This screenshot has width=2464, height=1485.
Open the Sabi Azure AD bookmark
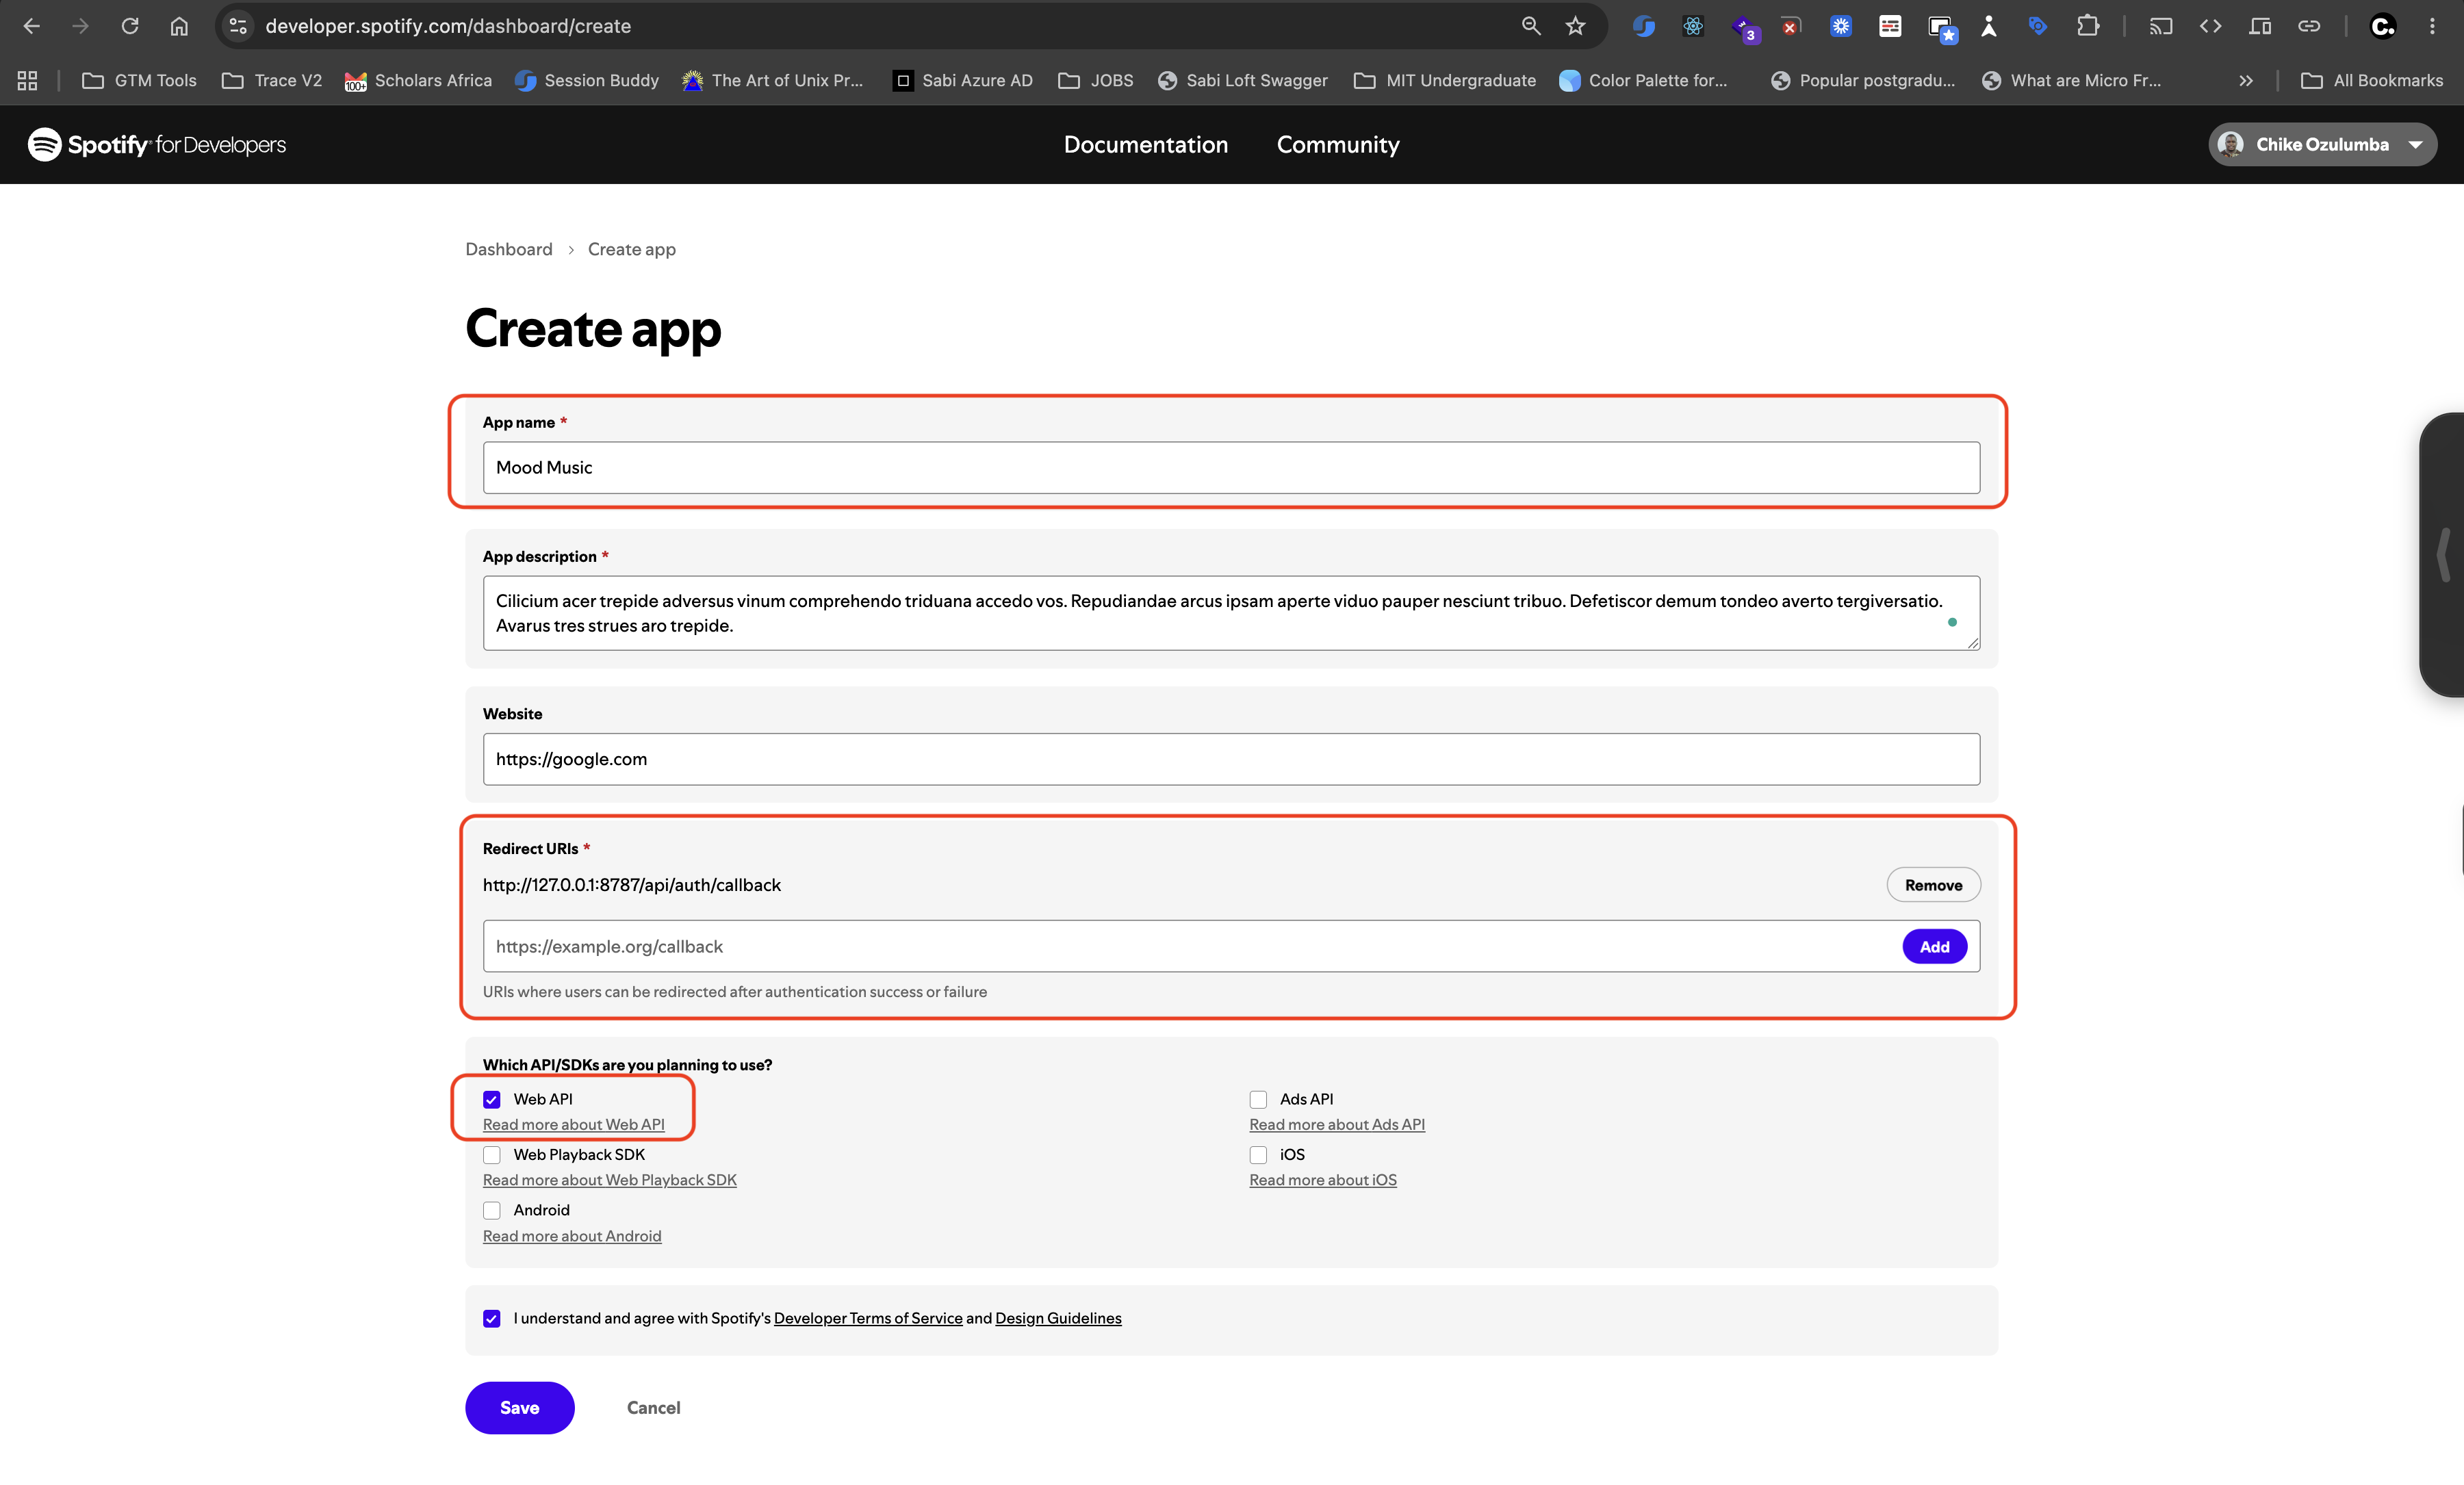pyautogui.click(x=963, y=80)
